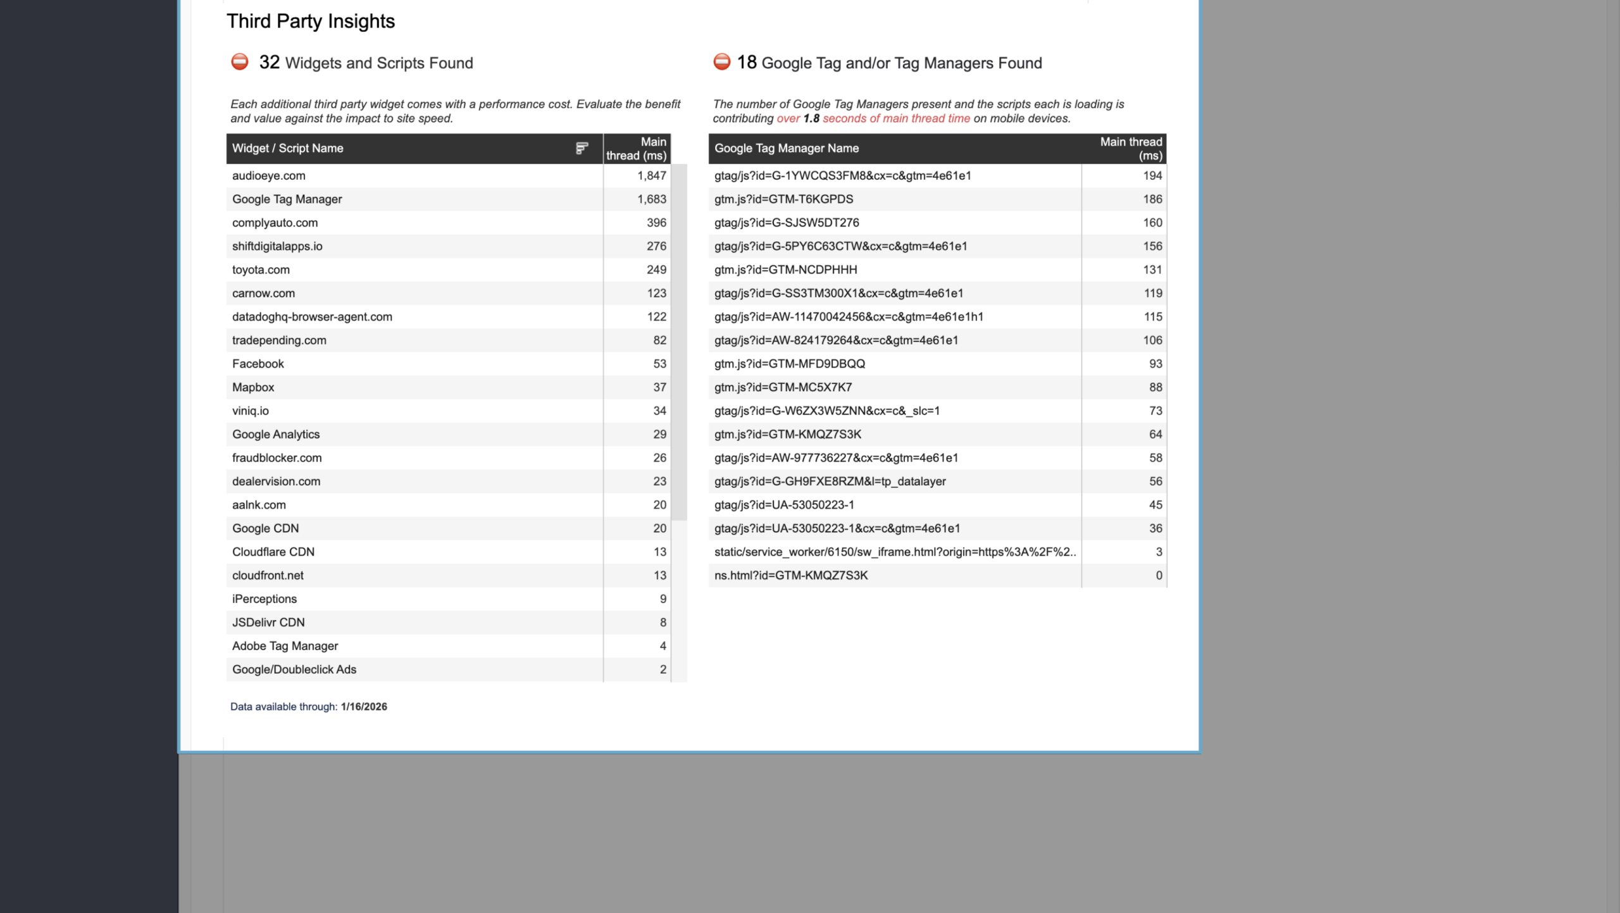The width and height of the screenshot is (1620, 913).
Task: Select the gtm.js GTM-T6KGPDS row
Action: pyautogui.click(x=937, y=199)
